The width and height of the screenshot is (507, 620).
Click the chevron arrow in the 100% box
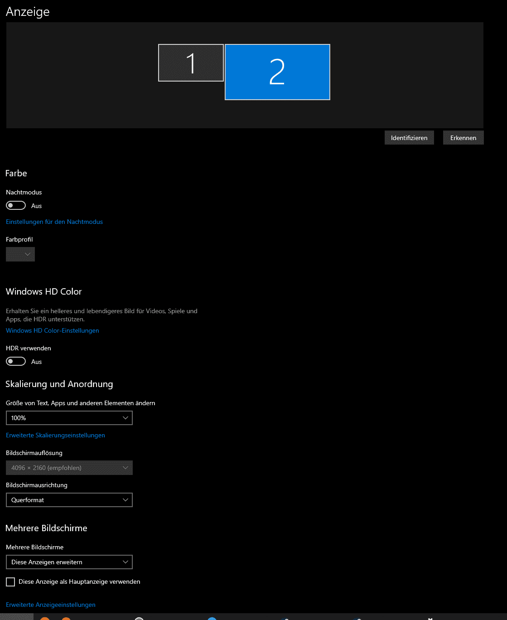point(126,418)
